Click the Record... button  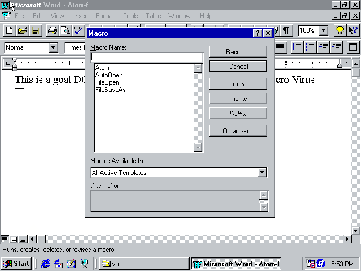(238, 51)
